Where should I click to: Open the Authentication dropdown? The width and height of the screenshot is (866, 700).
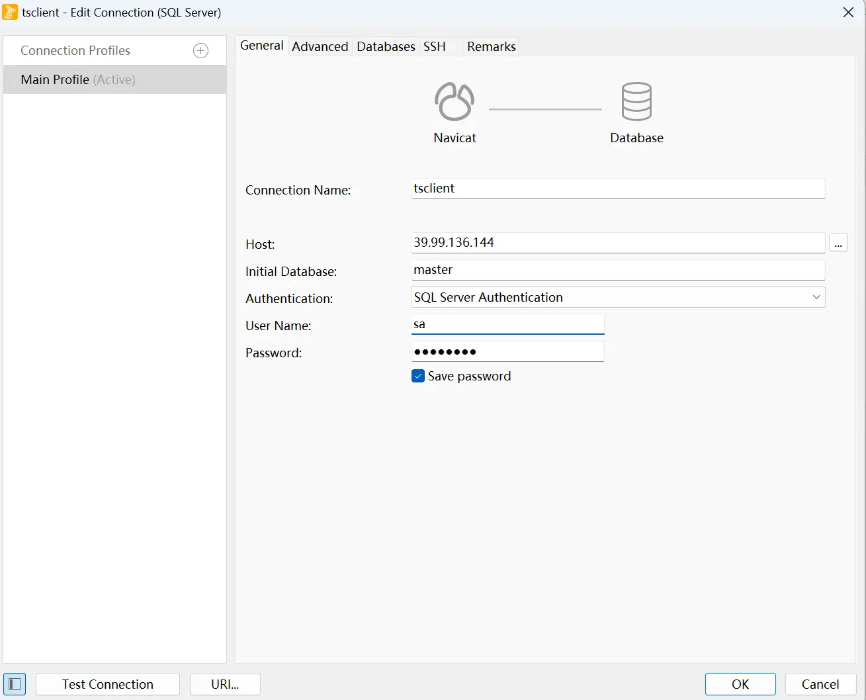(618, 298)
